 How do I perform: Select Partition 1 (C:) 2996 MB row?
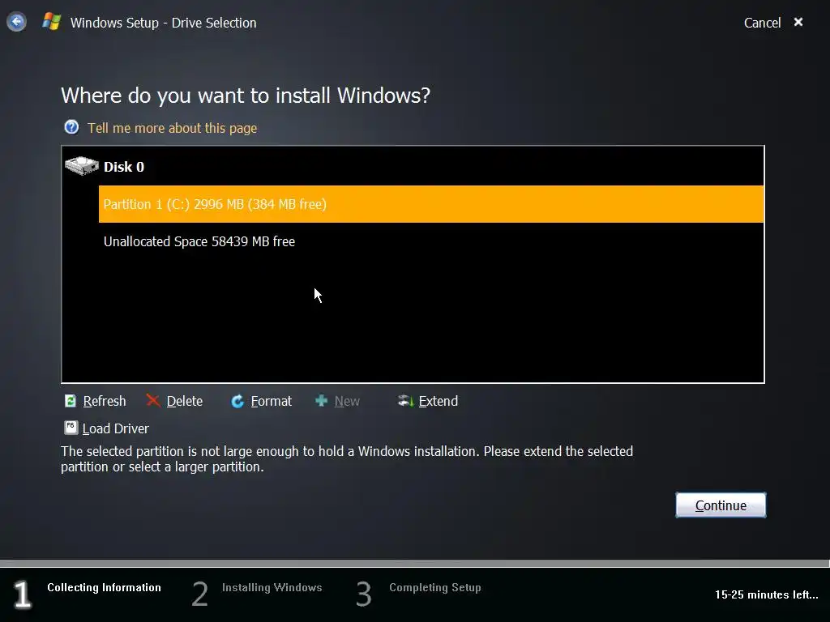(x=431, y=204)
